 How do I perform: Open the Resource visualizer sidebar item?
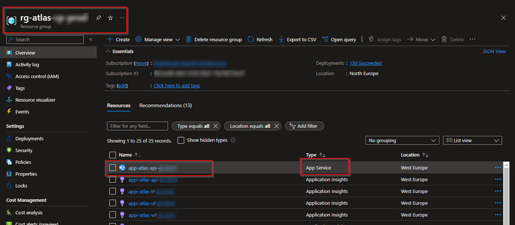[x=35, y=100]
